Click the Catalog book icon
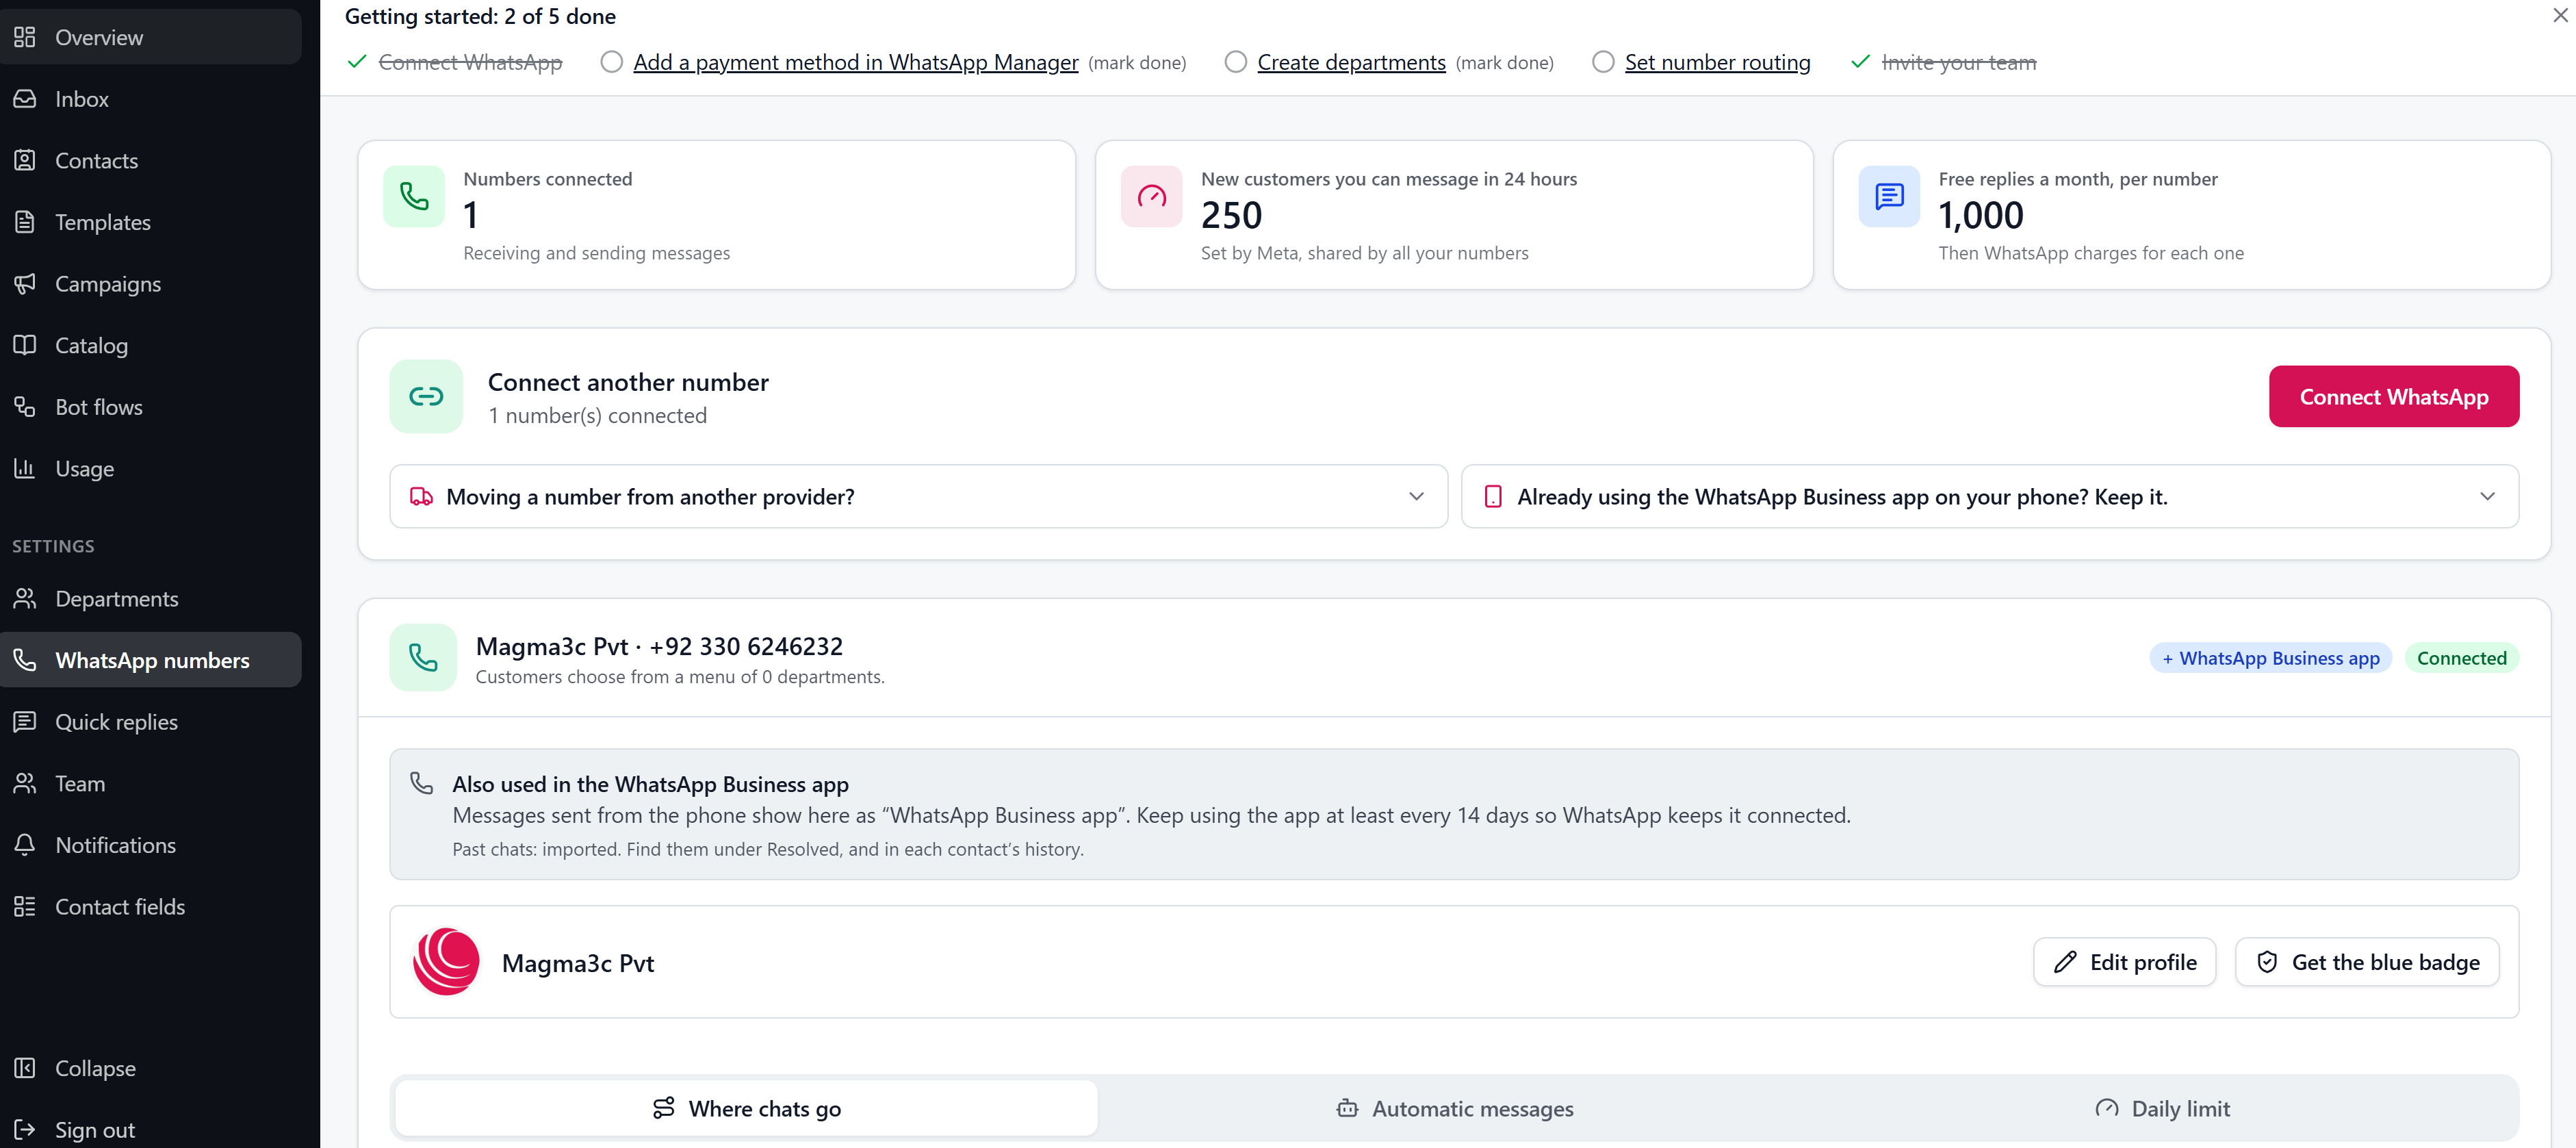This screenshot has height=1148, width=2576. pos(25,345)
